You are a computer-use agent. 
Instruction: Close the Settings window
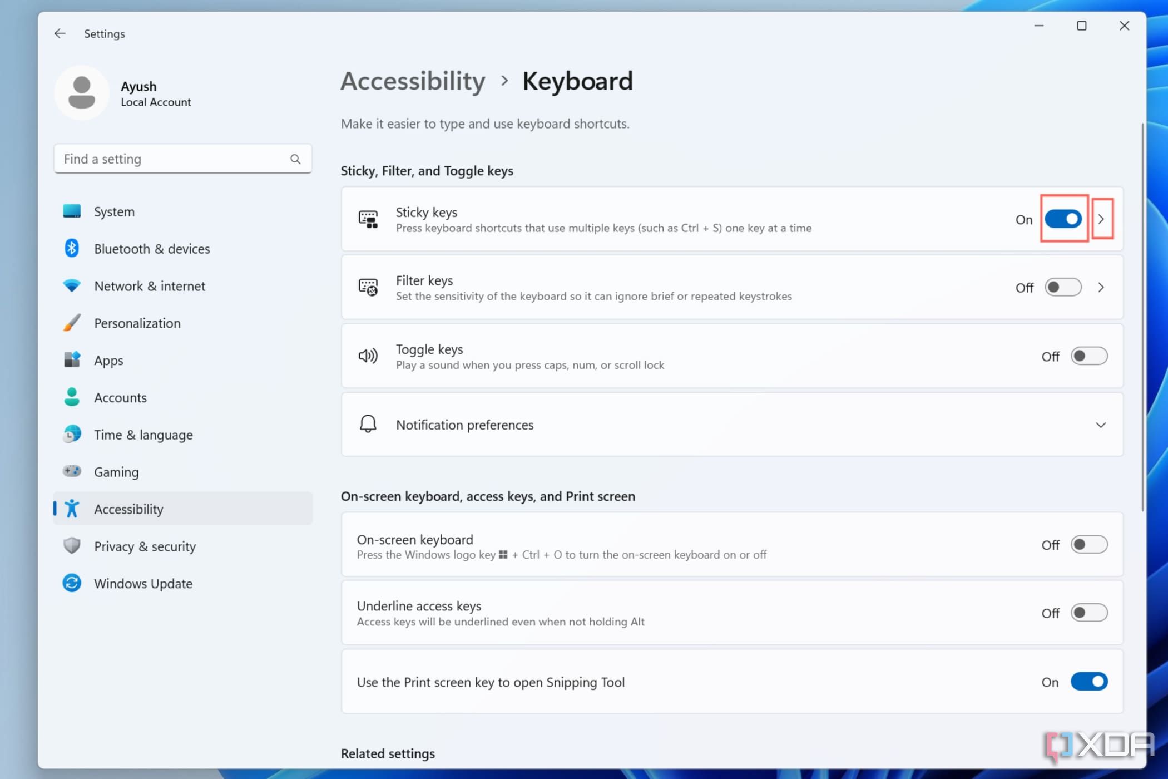(1124, 26)
